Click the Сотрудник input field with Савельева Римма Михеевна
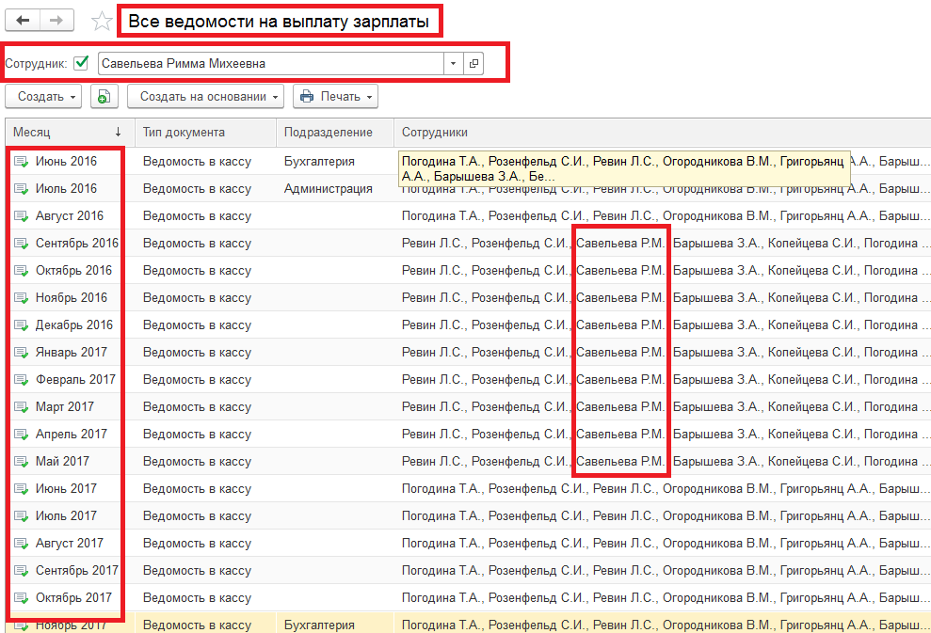The image size is (931, 633). tap(271, 63)
